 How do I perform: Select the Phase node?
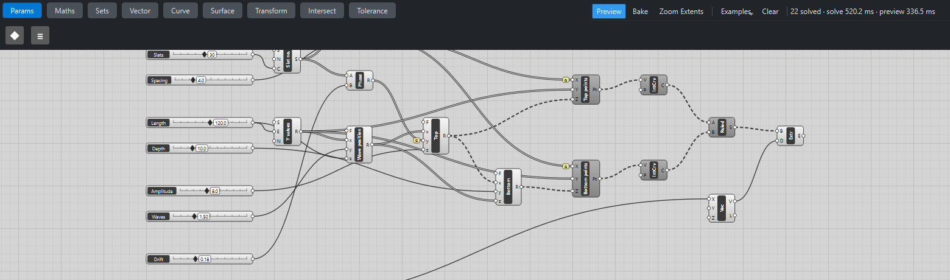[359, 80]
